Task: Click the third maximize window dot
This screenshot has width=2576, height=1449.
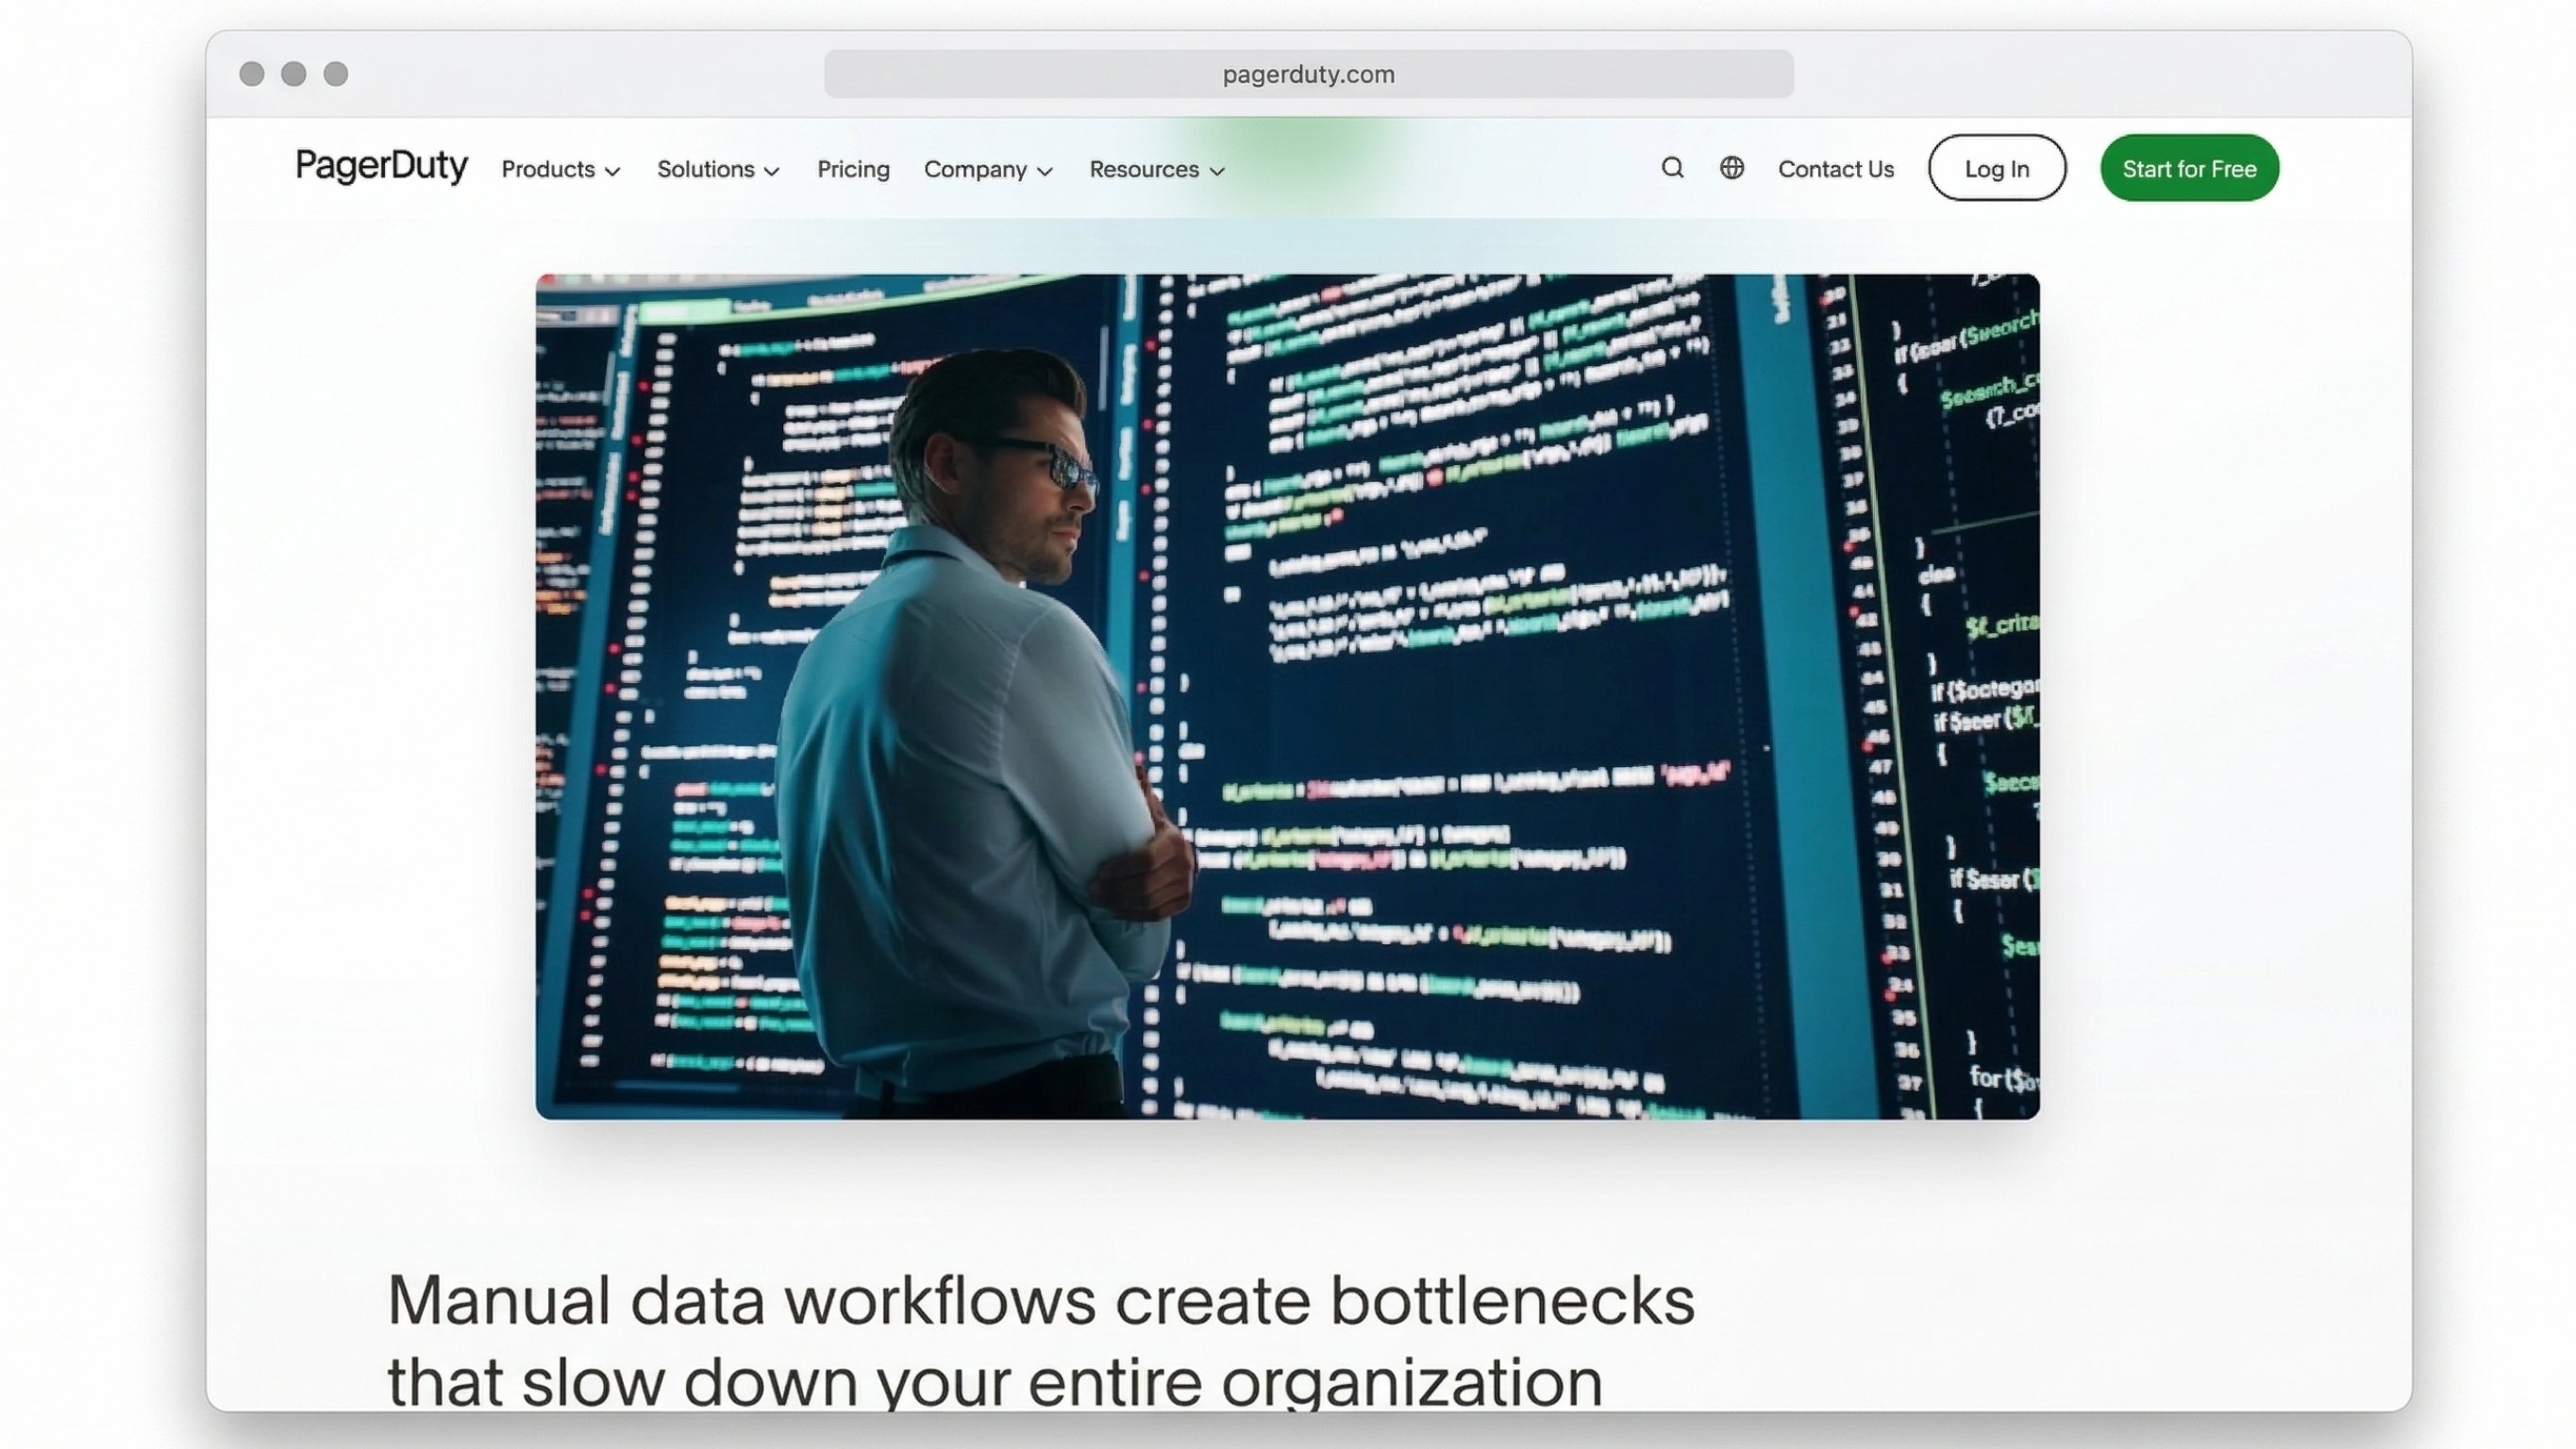Action: (x=336, y=74)
